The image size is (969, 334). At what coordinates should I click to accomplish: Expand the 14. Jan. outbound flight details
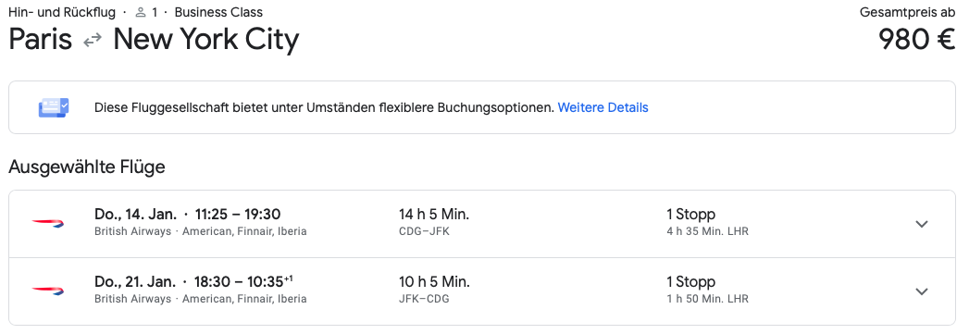(922, 224)
